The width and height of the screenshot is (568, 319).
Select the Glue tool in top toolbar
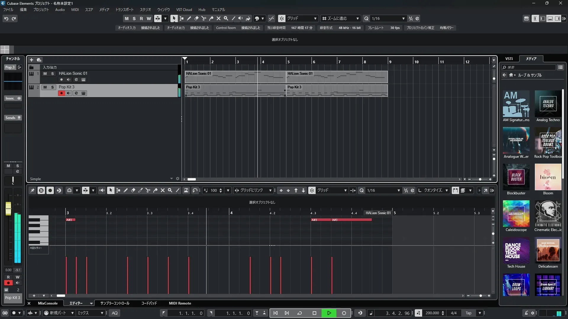211,18
